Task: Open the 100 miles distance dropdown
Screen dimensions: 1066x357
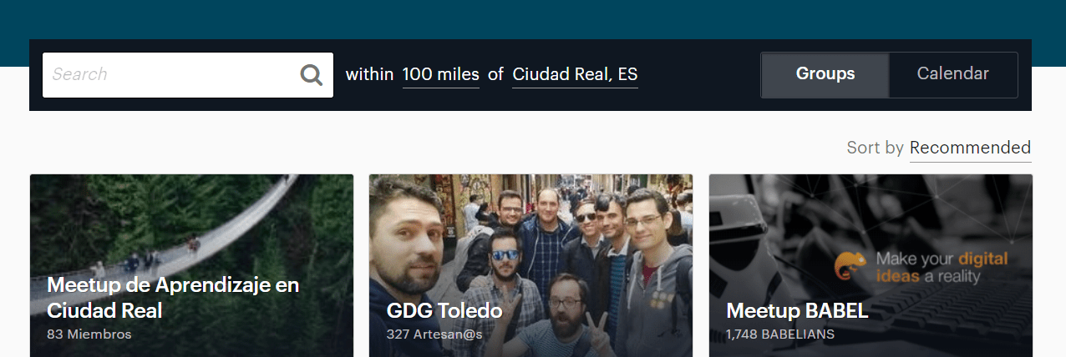Action: pyautogui.click(x=441, y=75)
